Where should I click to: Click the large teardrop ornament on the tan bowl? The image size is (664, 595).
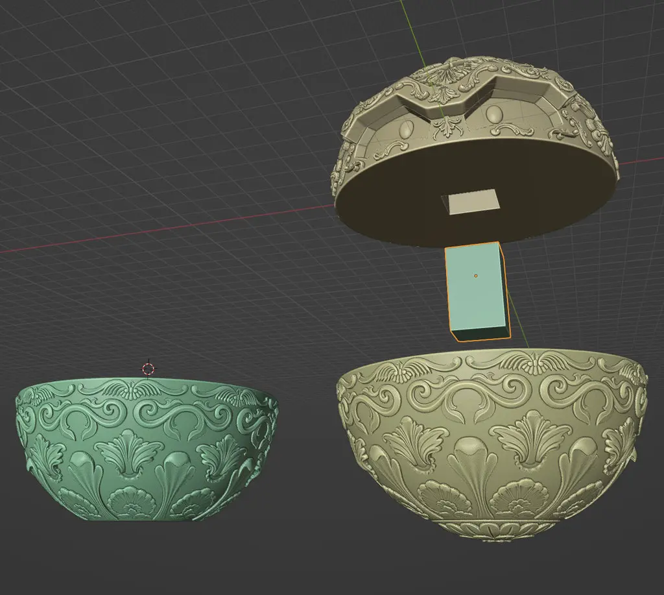[467, 462]
